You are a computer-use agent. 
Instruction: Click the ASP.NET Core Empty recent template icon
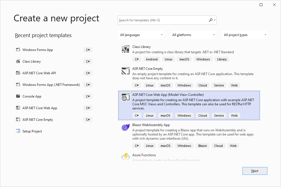tap(18, 119)
